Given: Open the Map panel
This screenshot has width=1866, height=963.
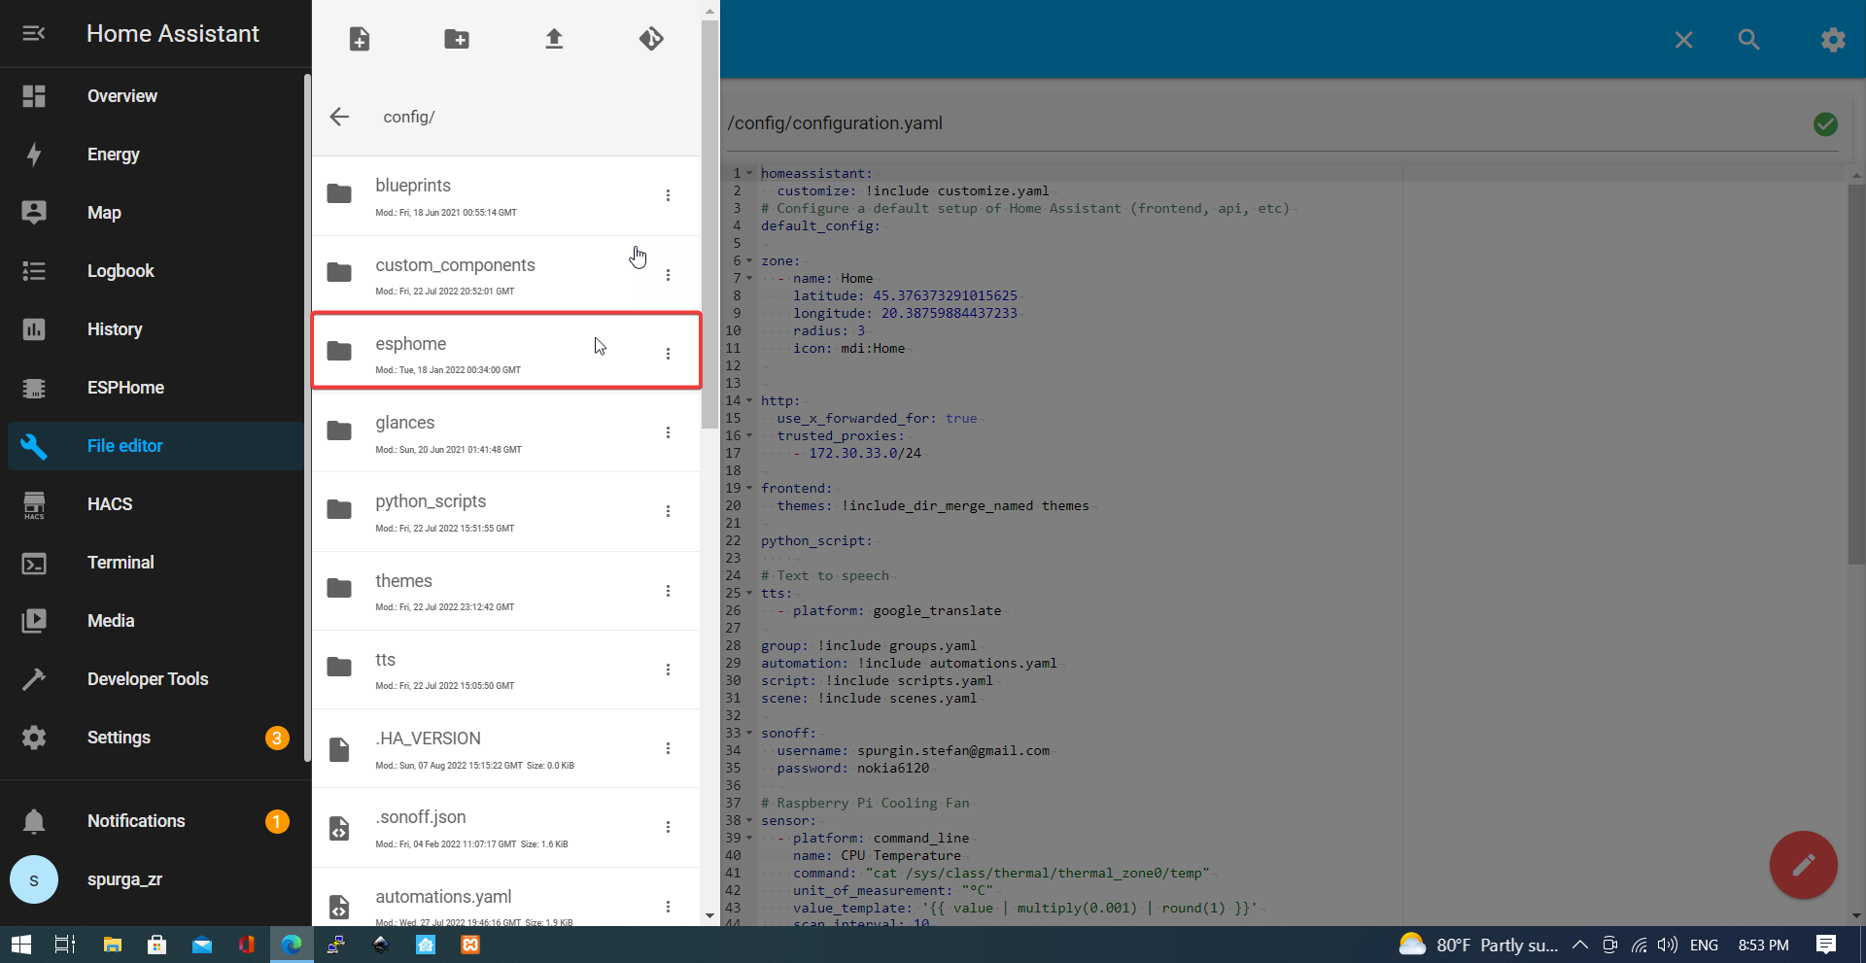Looking at the screenshot, I should (x=155, y=213).
